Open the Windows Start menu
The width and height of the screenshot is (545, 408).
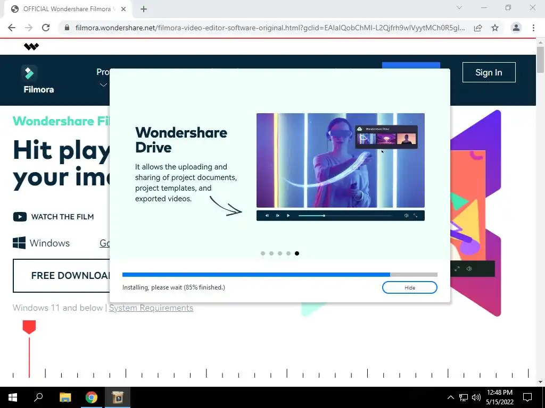coord(13,397)
